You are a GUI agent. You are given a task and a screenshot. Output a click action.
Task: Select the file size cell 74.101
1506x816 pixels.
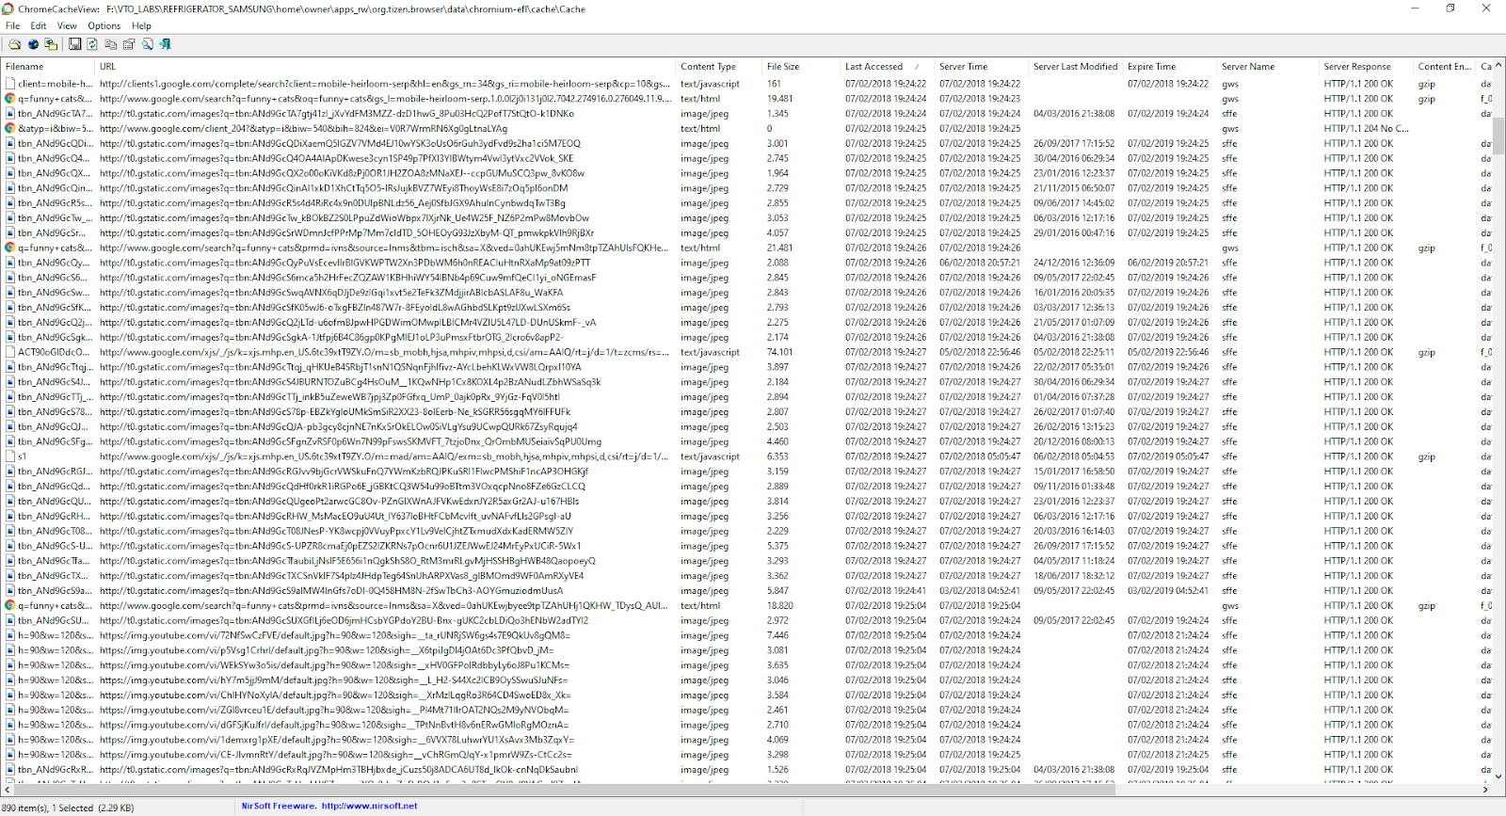coord(779,352)
